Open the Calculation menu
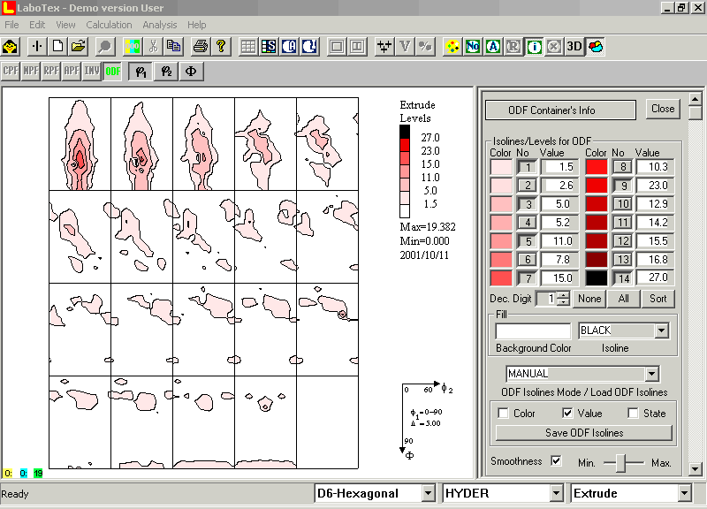 tap(109, 25)
